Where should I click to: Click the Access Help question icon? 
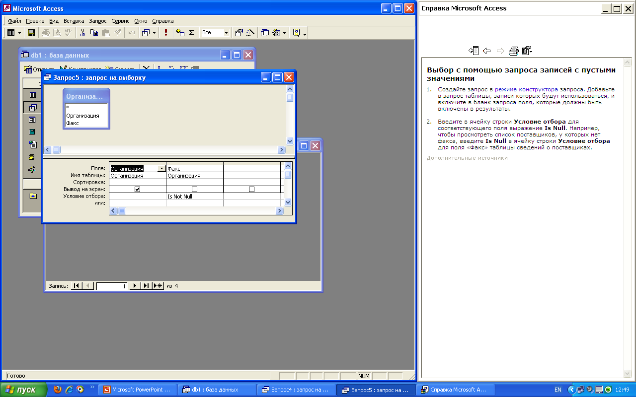click(x=297, y=33)
